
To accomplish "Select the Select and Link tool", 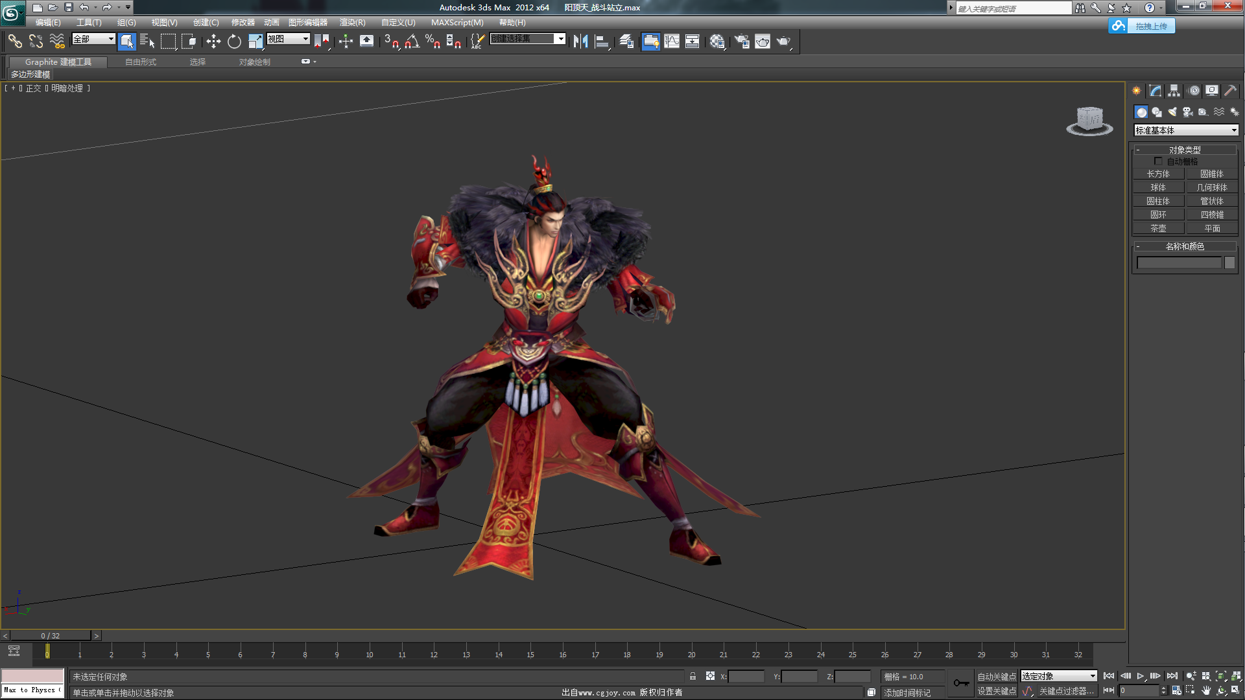I will (x=15, y=41).
